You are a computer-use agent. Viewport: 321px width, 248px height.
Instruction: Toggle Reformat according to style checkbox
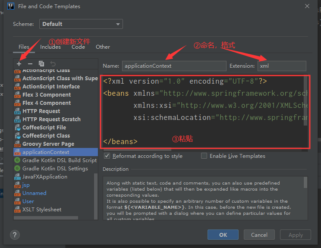(107, 156)
